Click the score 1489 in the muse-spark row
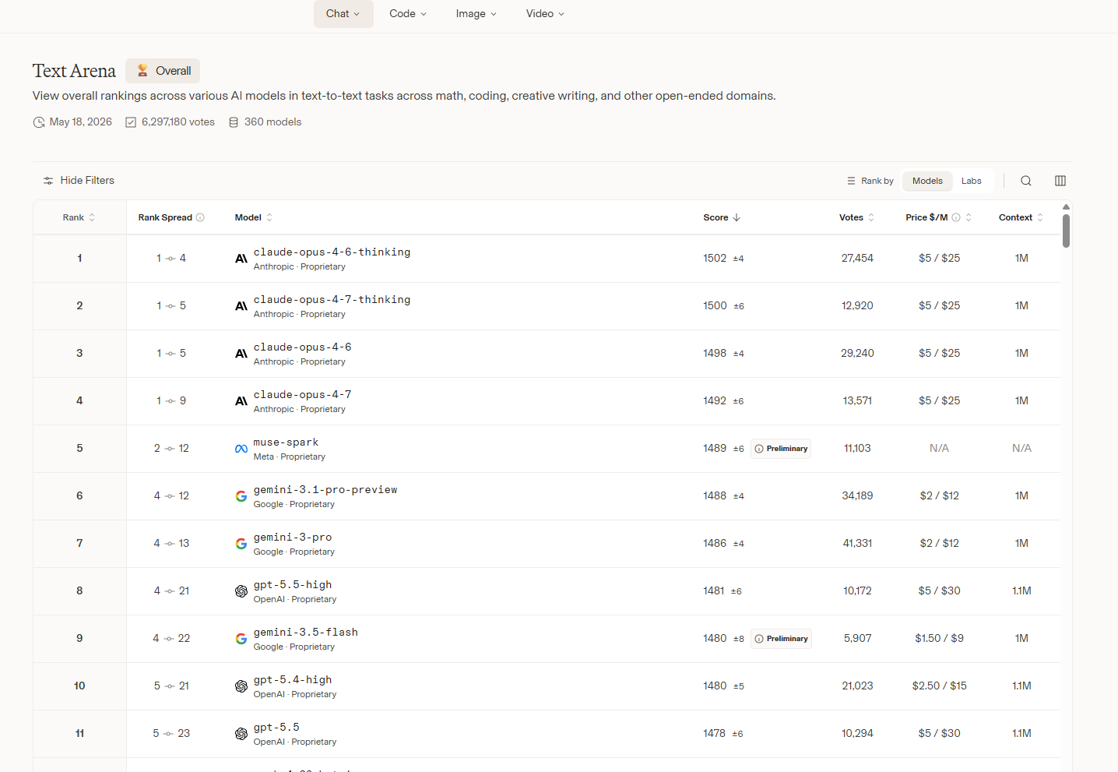 click(x=715, y=449)
